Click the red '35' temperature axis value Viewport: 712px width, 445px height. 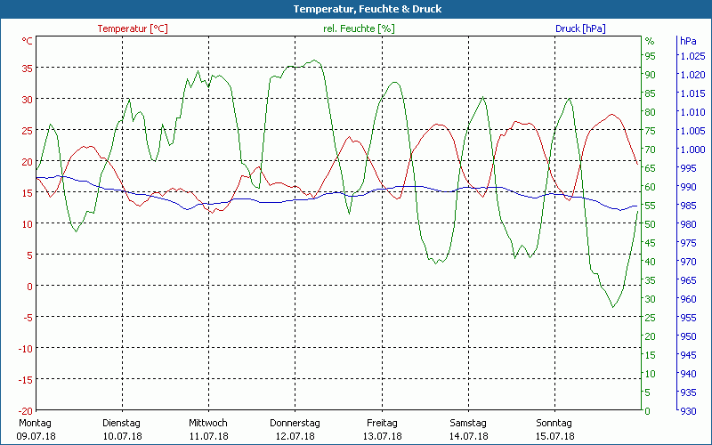pos(28,69)
